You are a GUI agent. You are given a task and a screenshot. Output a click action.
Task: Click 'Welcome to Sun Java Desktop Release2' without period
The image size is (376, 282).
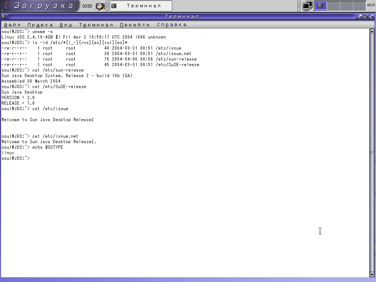coord(47,120)
